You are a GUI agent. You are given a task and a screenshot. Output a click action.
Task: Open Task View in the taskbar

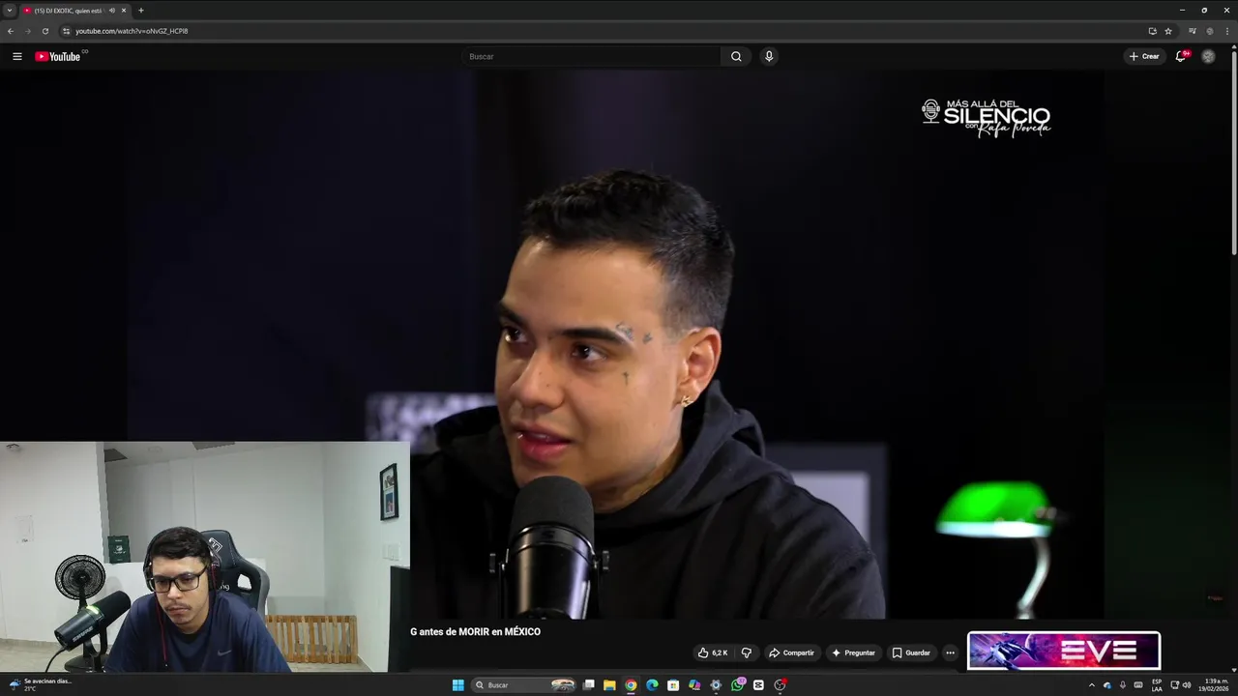tap(588, 685)
